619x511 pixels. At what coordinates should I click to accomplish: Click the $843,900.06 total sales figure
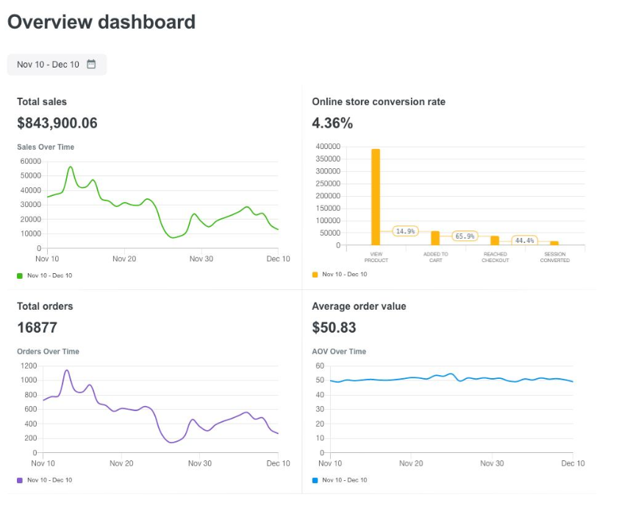(x=57, y=123)
